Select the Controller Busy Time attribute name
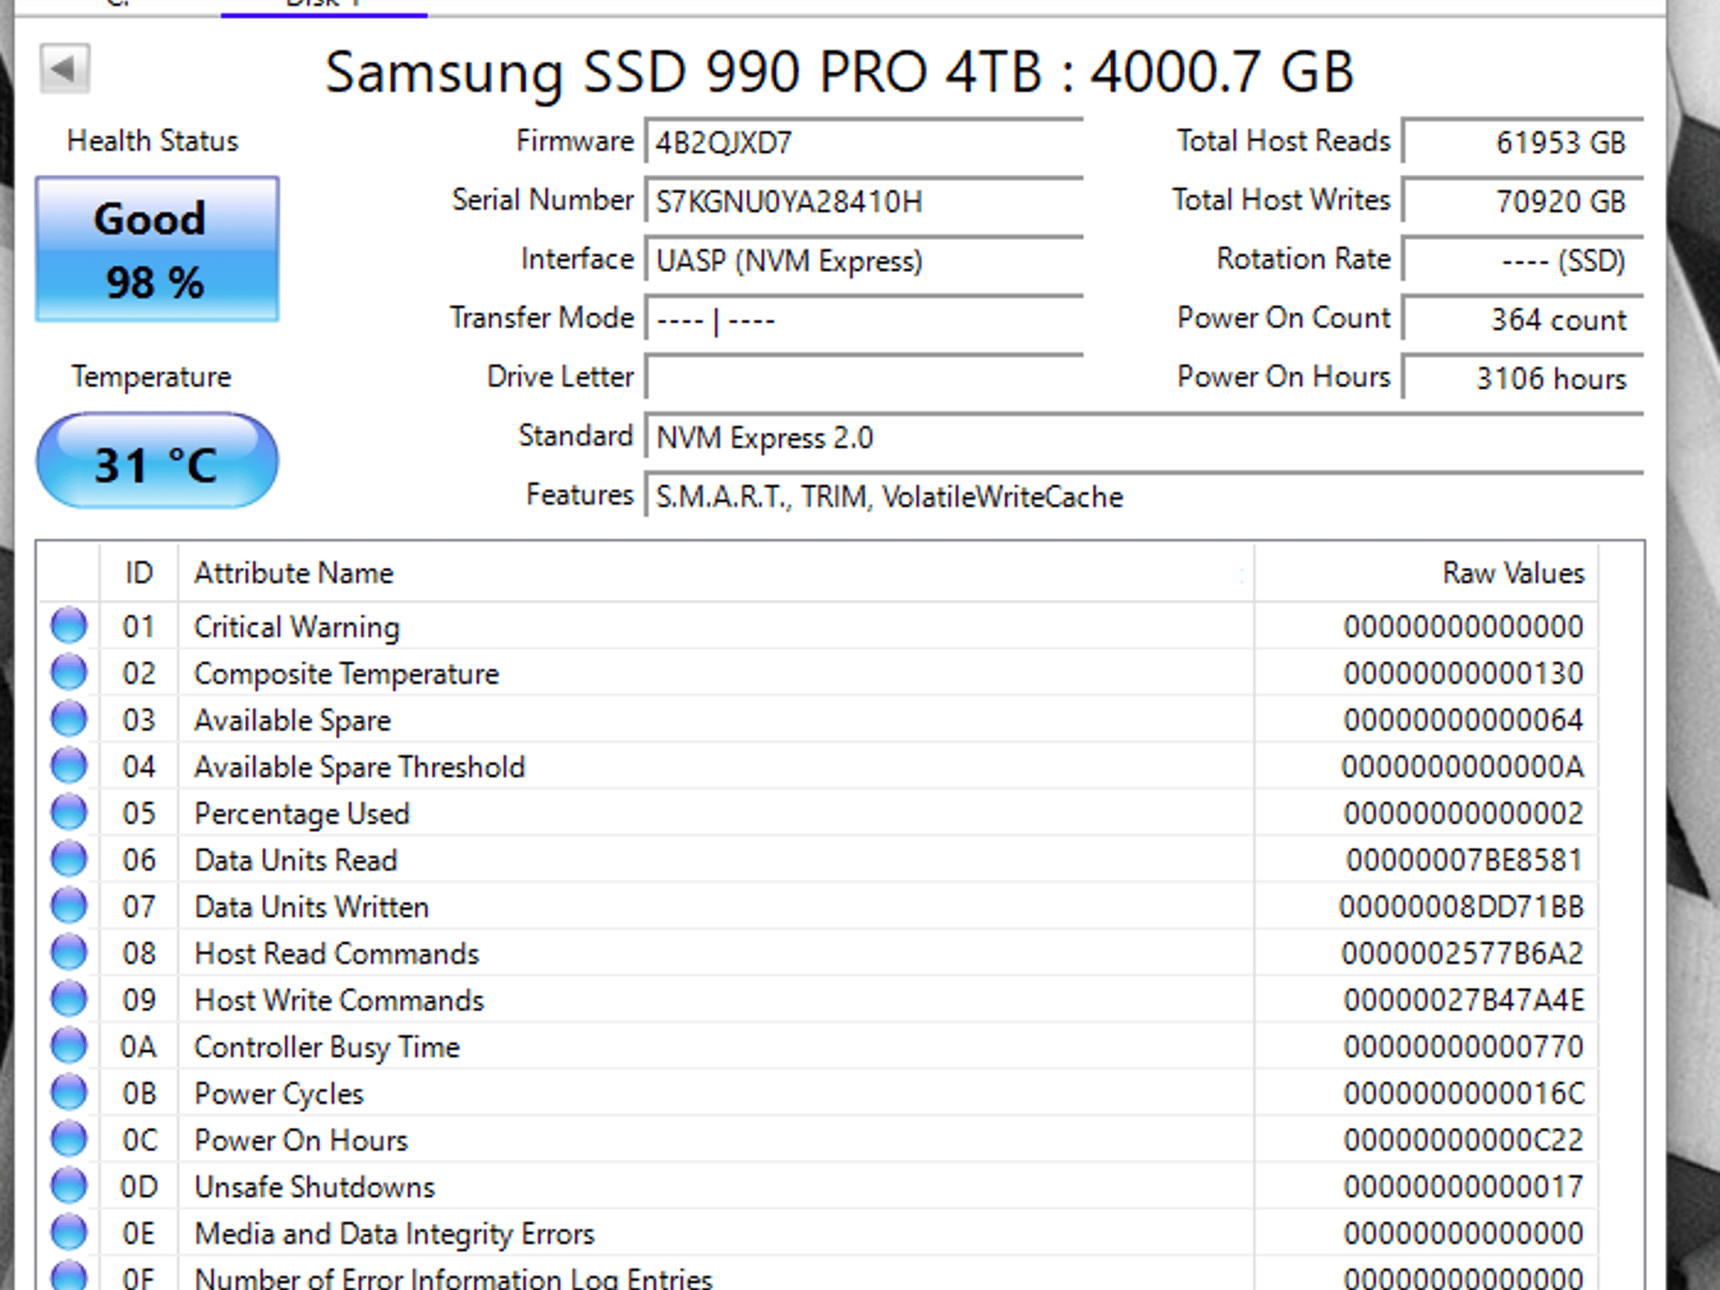The height and width of the screenshot is (1290, 1720). tap(327, 1047)
